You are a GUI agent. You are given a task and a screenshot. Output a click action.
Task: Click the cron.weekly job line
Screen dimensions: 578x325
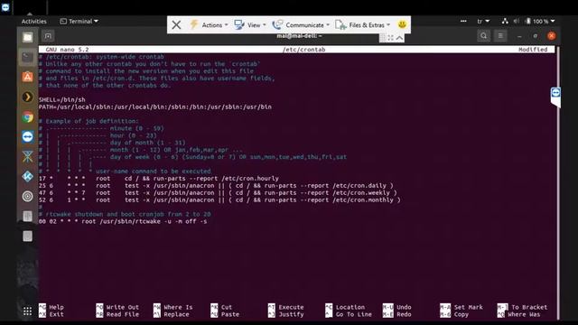pyautogui.click(x=218, y=192)
